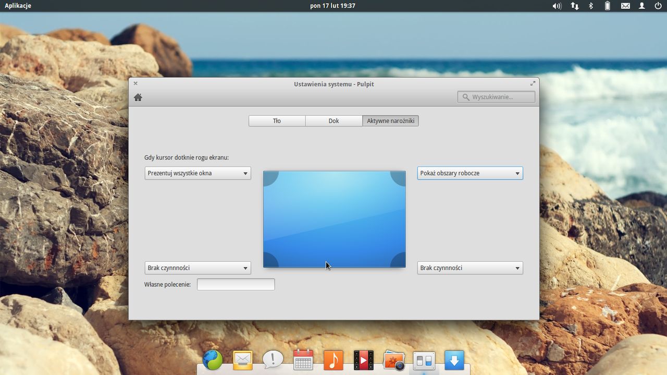The image size is (667, 375).
Task: Focus the Wyszukiwanie search field
Action: point(496,97)
